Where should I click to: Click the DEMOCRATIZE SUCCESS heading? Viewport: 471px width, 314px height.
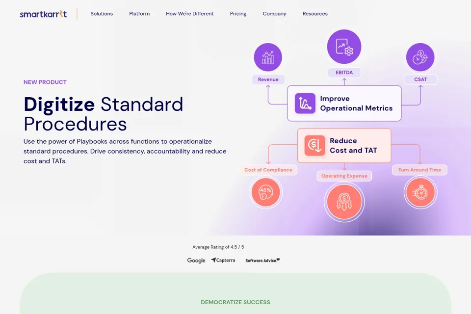click(x=235, y=302)
